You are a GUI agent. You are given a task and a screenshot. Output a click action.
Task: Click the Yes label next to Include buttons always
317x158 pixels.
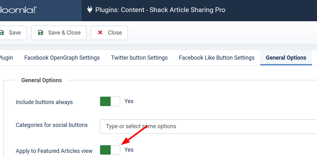pyautogui.click(x=129, y=101)
